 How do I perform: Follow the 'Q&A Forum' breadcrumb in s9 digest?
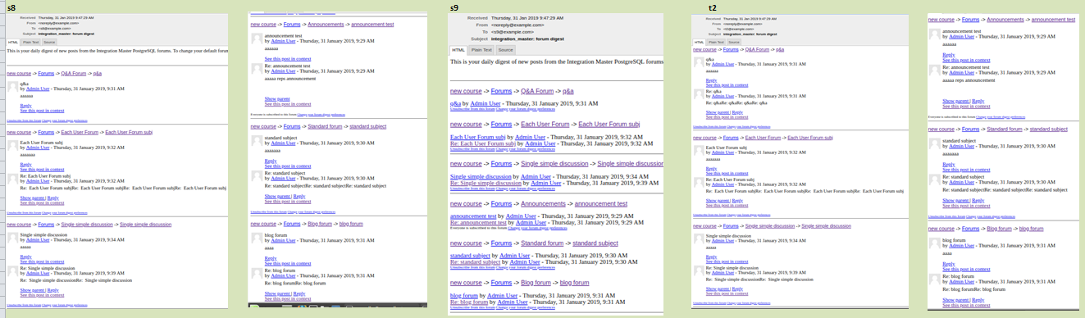[537, 91]
